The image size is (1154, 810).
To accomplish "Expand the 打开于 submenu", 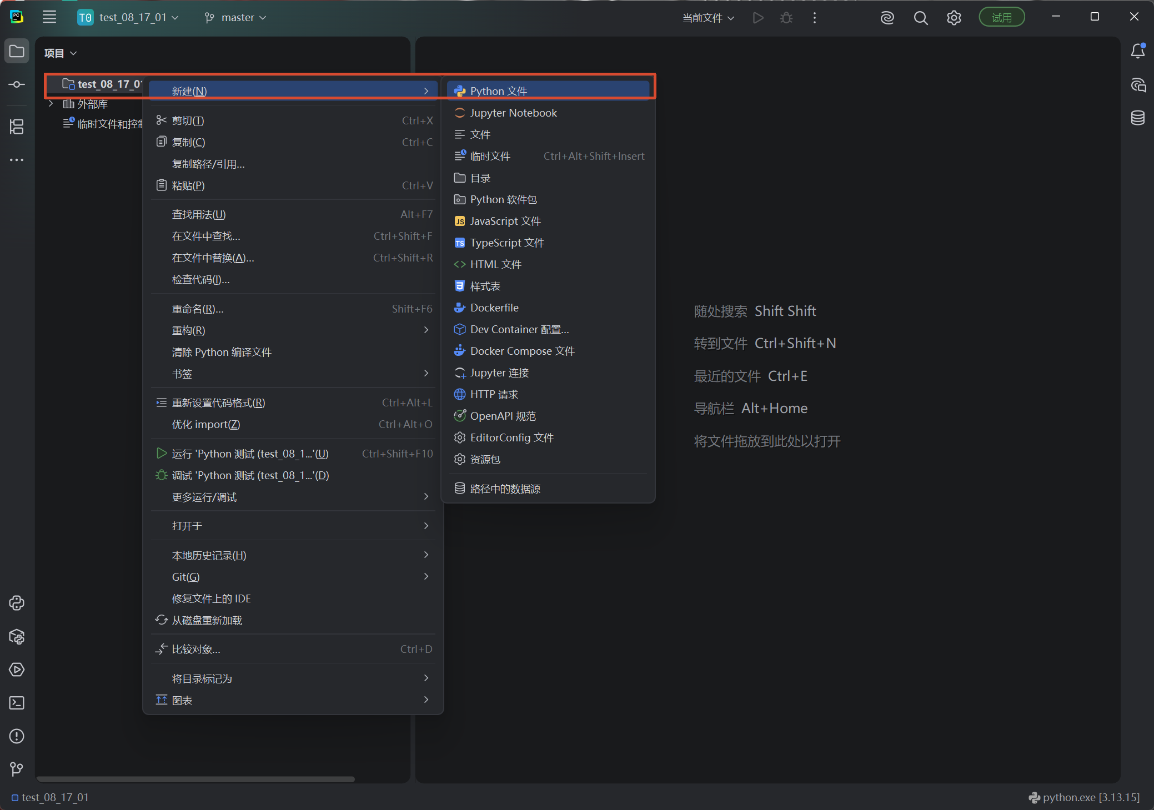I will (293, 526).
